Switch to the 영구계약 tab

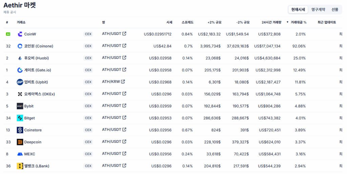pos(318,9)
